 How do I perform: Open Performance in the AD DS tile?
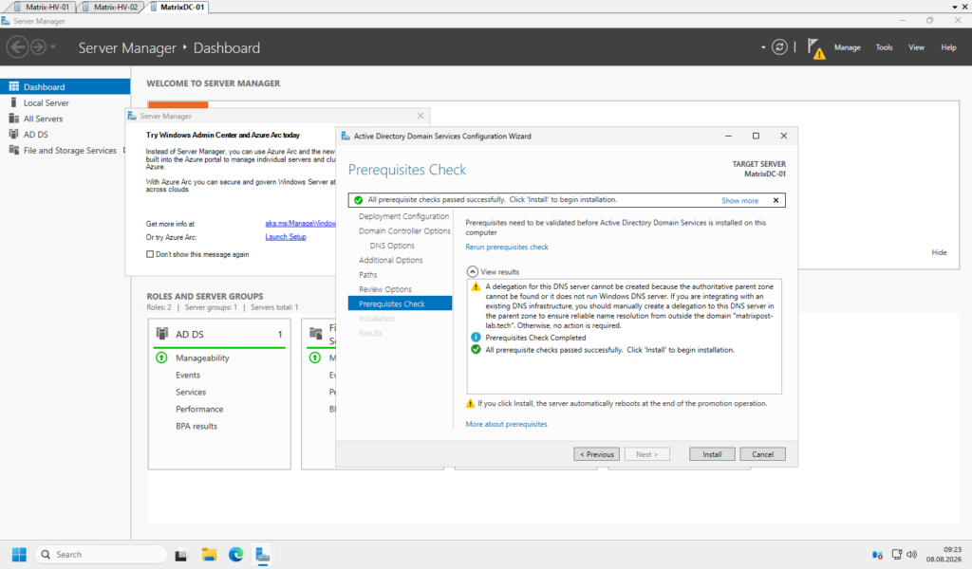click(x=199, y=410)
